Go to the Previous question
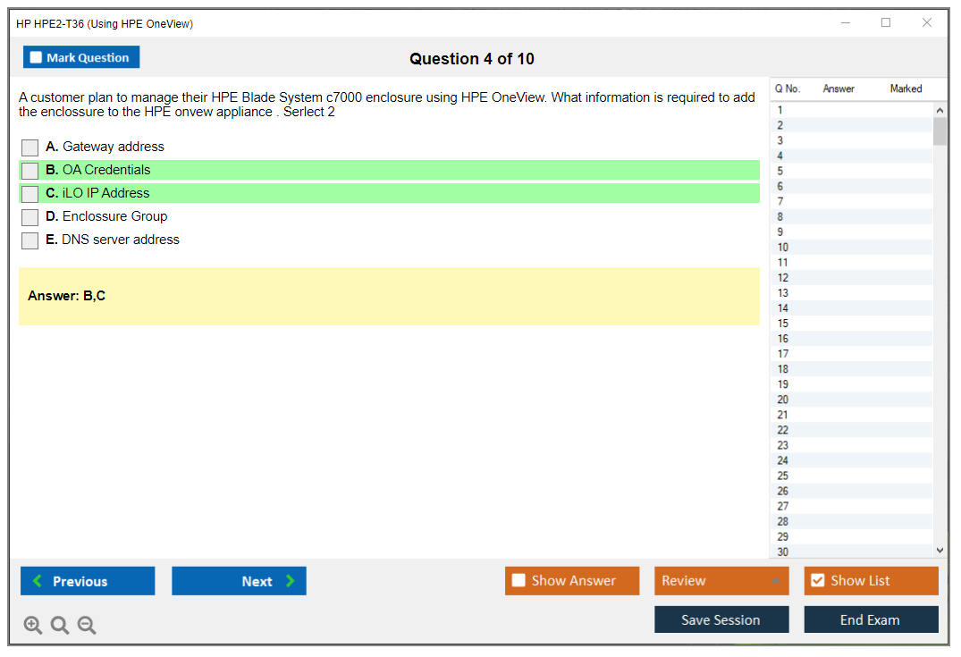 click(88, 581)
